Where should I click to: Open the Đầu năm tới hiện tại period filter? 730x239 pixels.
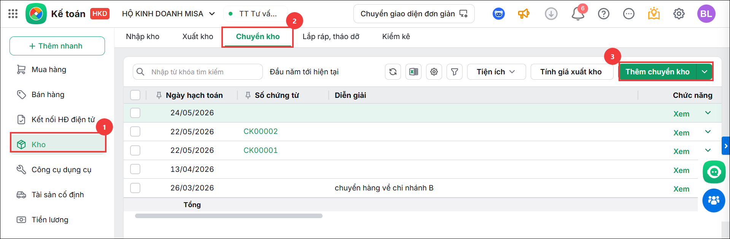[x=304, y=72]
